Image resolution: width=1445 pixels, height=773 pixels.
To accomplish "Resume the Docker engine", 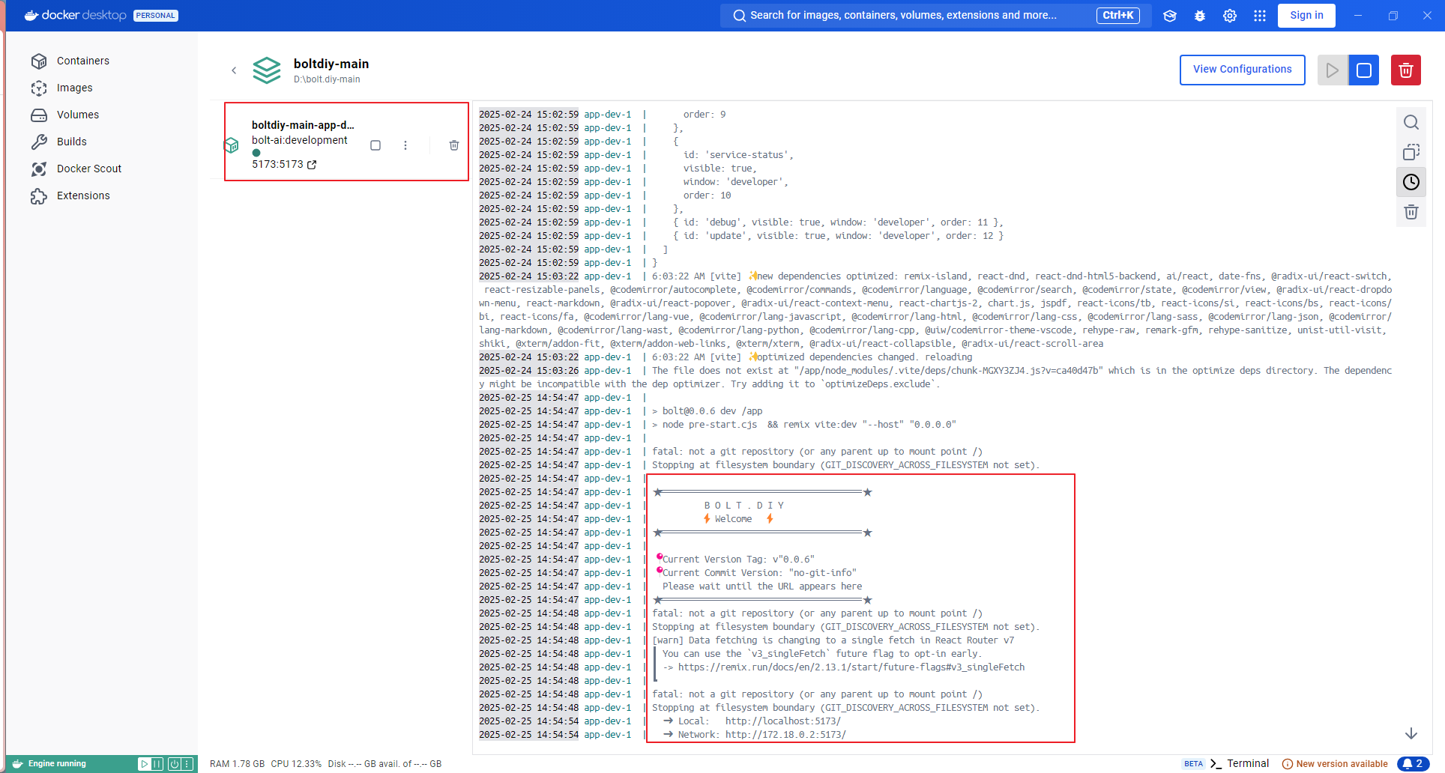I will [x=144, y=764].
